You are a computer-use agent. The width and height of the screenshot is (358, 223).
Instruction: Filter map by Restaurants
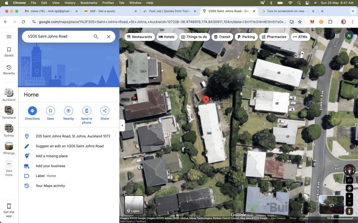[x=140, y=37]
